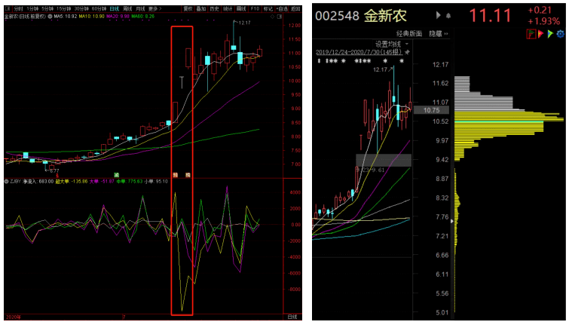The image size is (569, 322).
Task: Click the 经典版面 layout button
Action: [409, 34]
